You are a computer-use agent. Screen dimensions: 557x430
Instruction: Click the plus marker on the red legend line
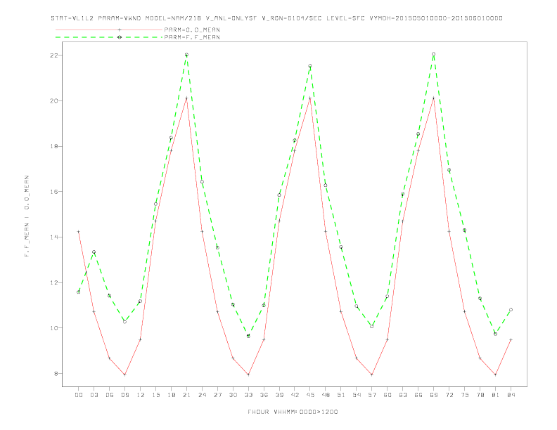coord(120,30)
